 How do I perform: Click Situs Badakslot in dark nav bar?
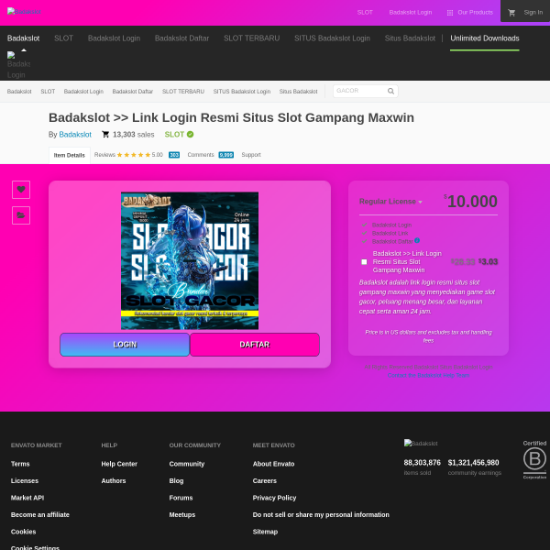(410, 38)
